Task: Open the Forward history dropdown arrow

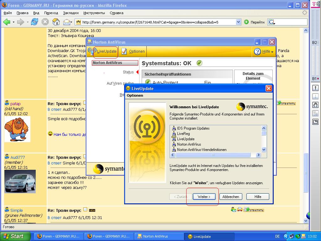Action: pyautogui.click(x=28, y=22)
